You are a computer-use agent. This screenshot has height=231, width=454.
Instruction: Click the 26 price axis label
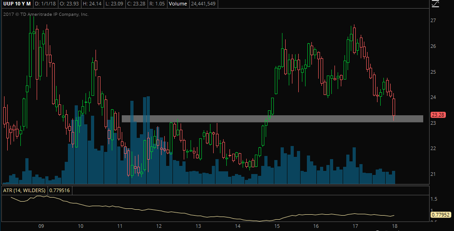coord(434,46)
